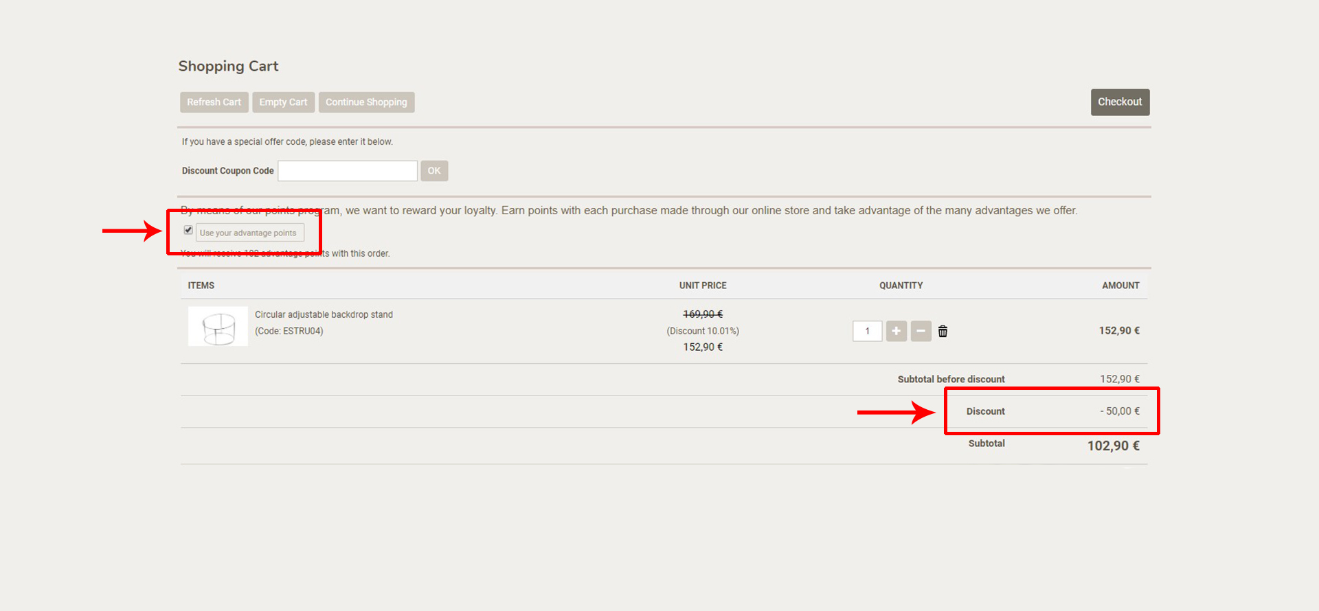Click the - 50,00 € discount value
1319x611 pixels.
click(1120, 411)
